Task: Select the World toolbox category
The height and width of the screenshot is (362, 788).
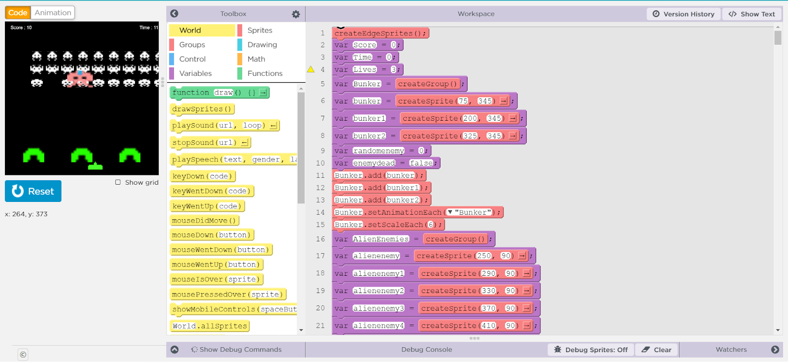Action: tap(202, 30)
